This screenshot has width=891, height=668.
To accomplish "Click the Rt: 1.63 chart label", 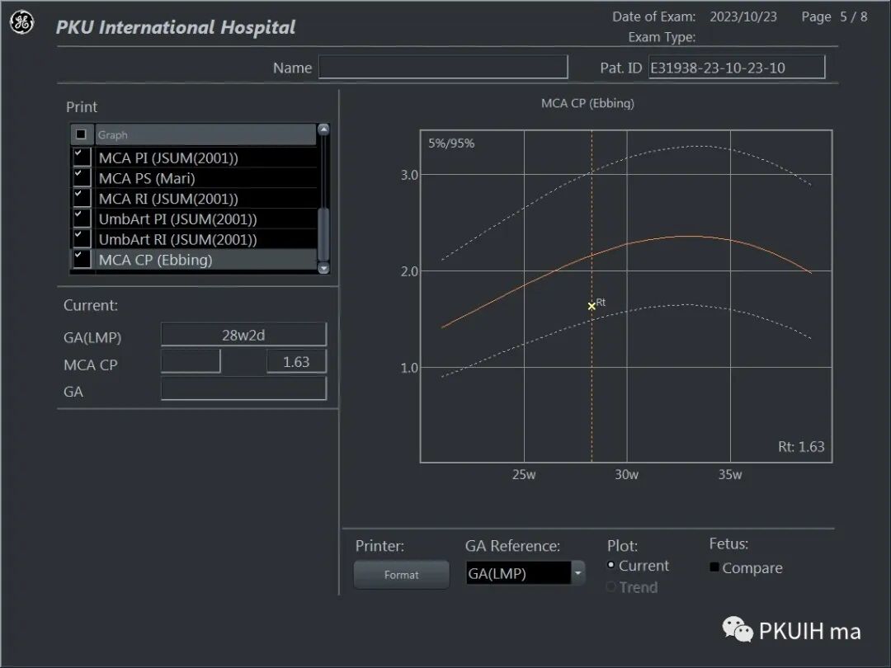I will (x=801, y=446).
